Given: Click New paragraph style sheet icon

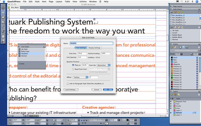Looking at the screenshot, I should (x=172, y=12).
